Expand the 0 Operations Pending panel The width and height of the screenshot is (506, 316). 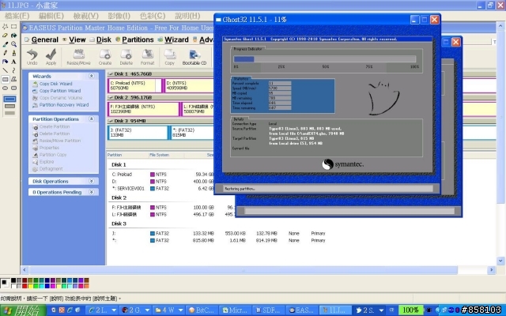(x=92, y=192)
